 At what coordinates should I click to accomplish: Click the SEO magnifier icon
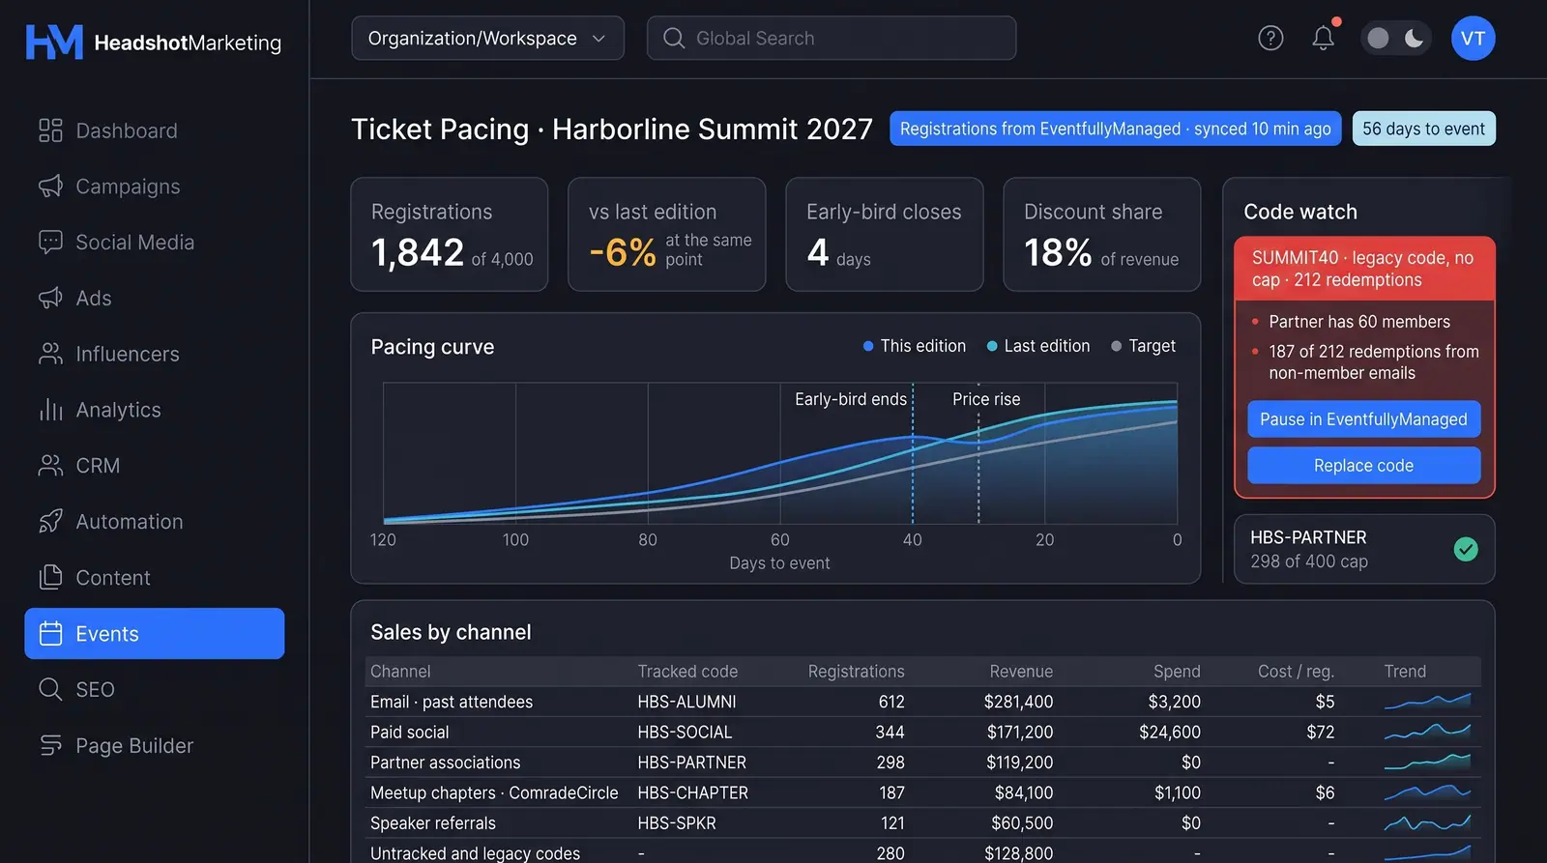pos(50,689)
